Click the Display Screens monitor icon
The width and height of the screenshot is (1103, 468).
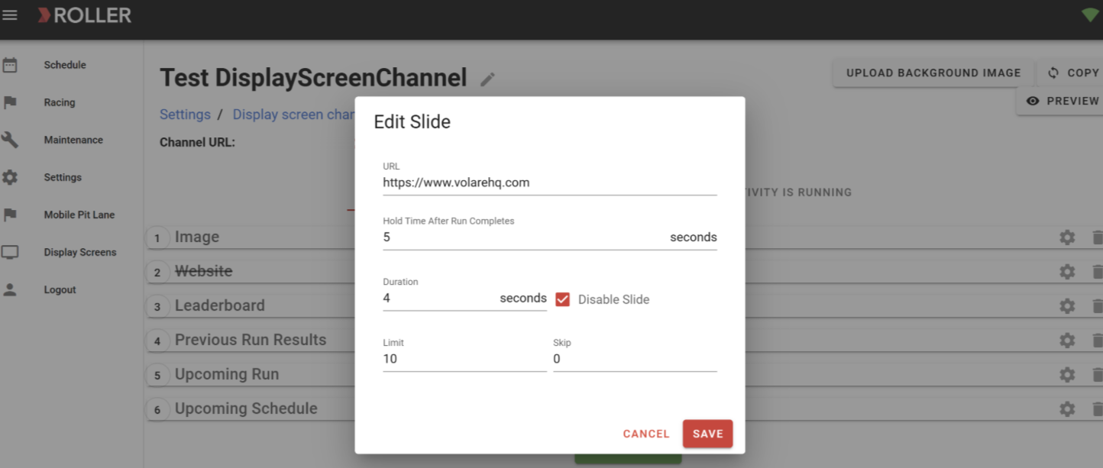pos(10,252)
